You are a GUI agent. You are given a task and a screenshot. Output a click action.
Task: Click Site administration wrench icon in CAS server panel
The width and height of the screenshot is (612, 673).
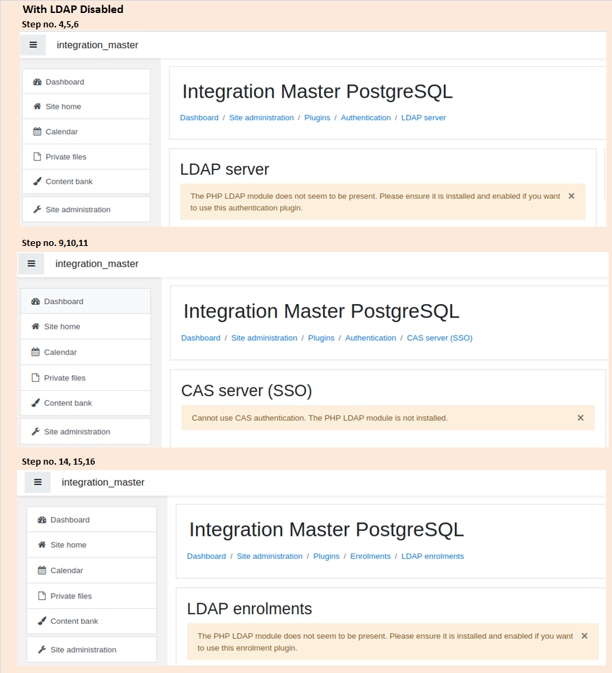tap(36, 431)
